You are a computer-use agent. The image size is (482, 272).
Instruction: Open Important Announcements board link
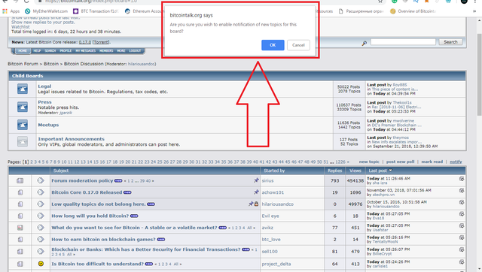[71, 139]
